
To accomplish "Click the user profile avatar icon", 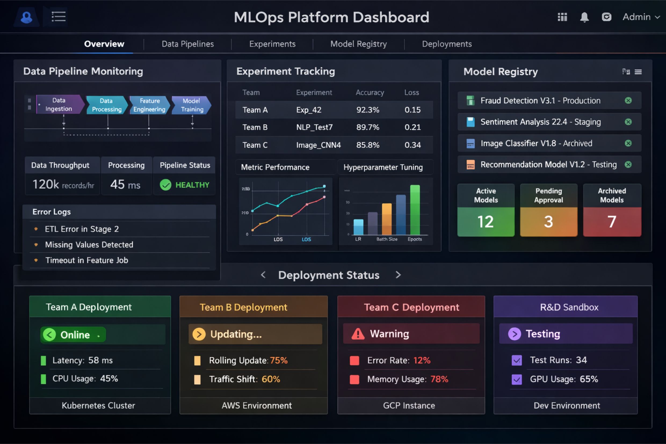I will coord(26,17).
